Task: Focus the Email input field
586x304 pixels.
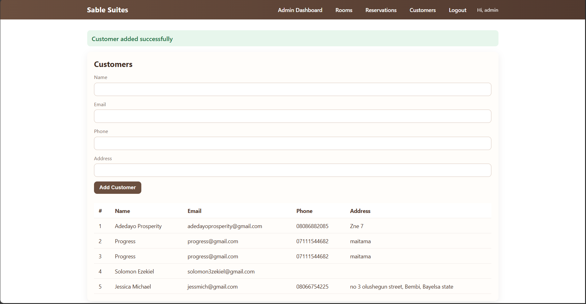Action: pos(292,116)
